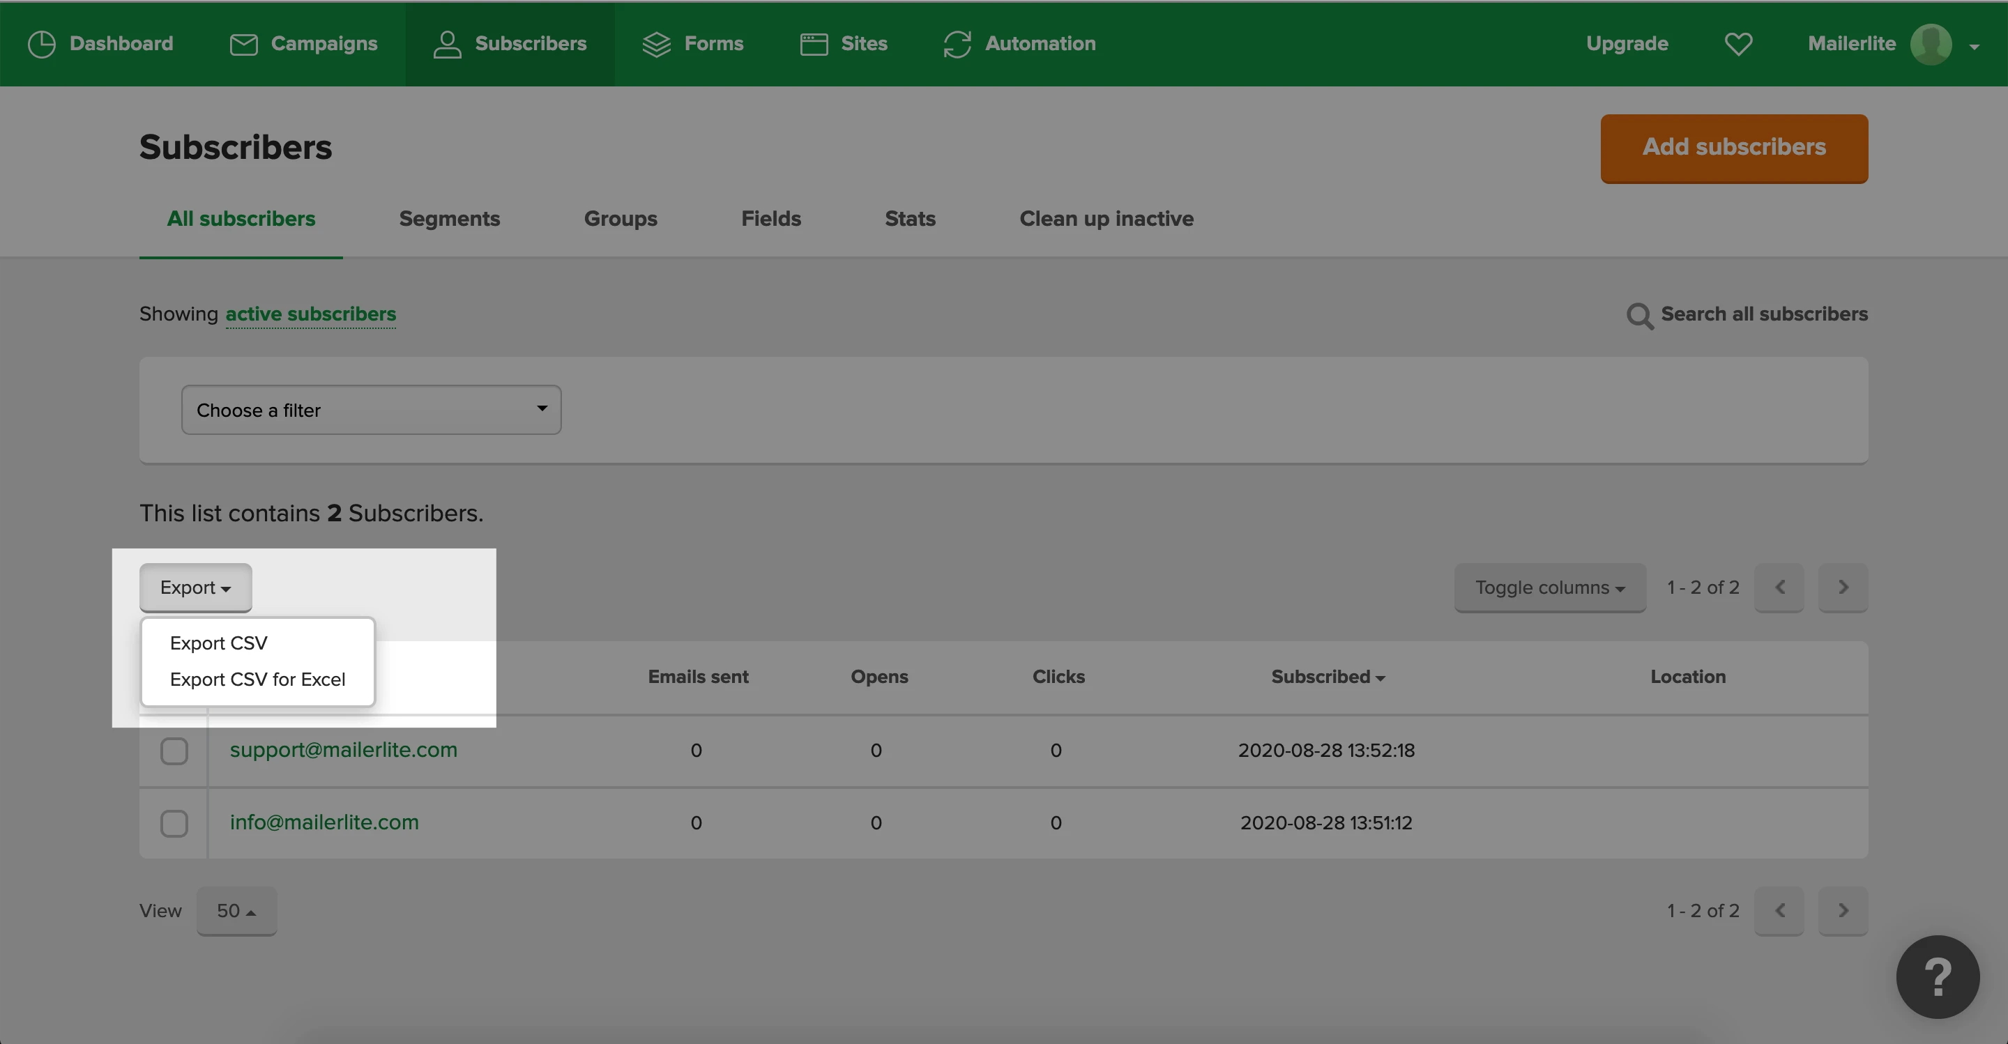Select Export CSV for Excel option

pos(257,680)
